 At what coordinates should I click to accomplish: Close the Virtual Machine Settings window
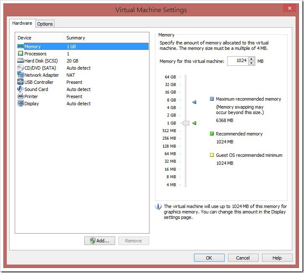click(x=289, y=8)
